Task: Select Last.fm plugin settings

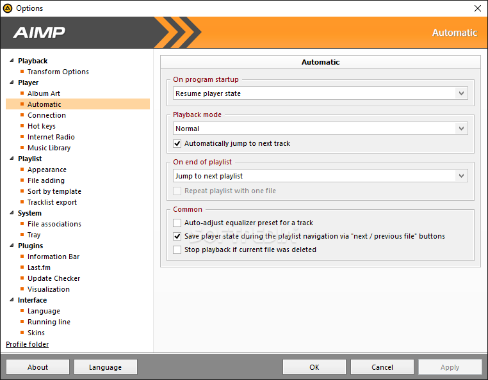Action: (x=39, y=268)
